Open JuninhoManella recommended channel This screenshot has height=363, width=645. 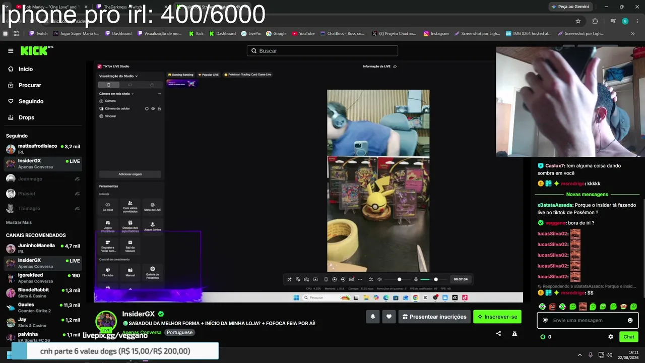click(x=43, y=248)
